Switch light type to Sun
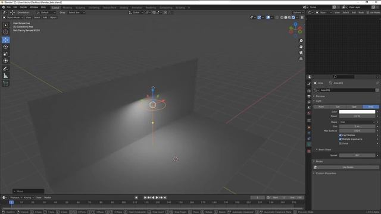The image size is (381, 214). [x=338, y=107]
